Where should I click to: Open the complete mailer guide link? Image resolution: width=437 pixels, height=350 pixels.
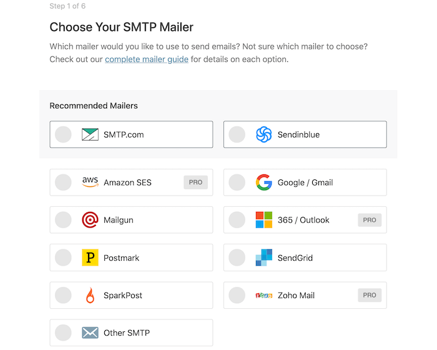147,59
